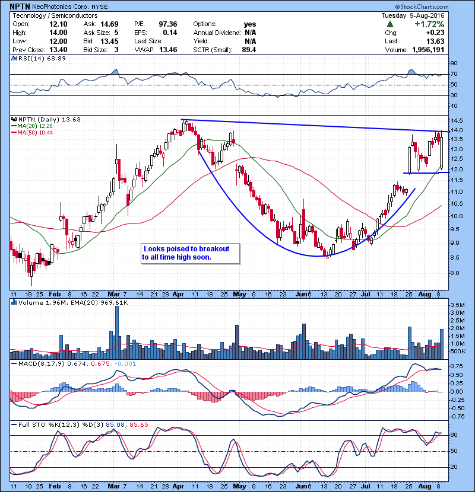Select the Low value 12.00
The image size is (475, 492).
tap(58, 41)
